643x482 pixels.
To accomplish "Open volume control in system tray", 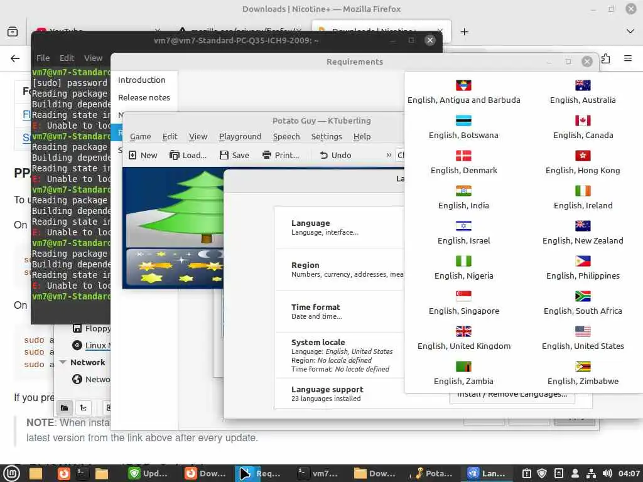I will tap(607, 473).
